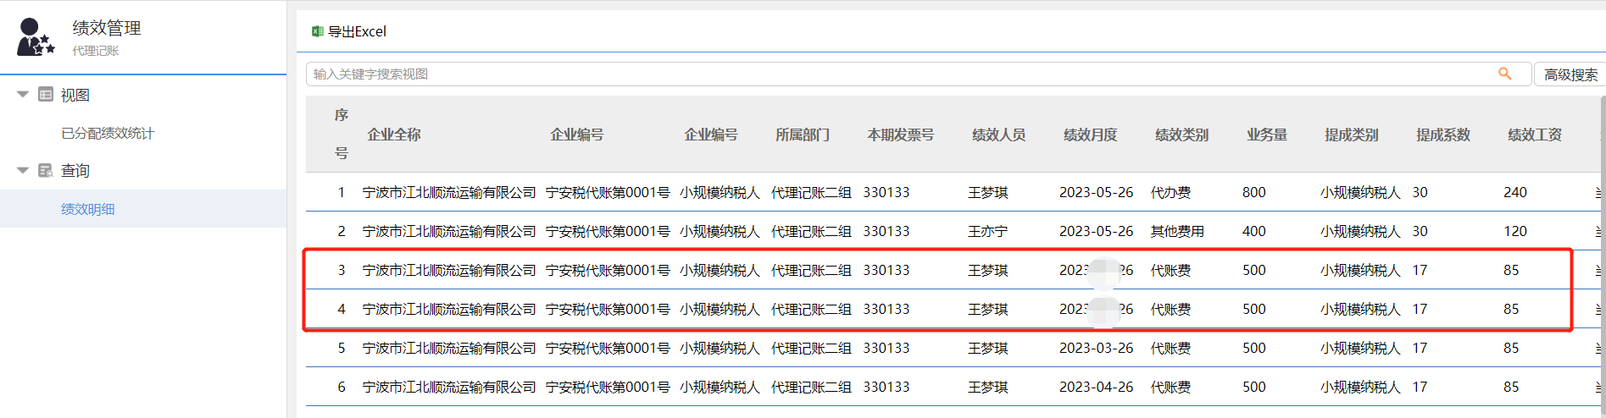This screenshot has width=1606, height=418.
Task: Click the vertical scrollbar at table edge
Action: tap(1603, 254)
